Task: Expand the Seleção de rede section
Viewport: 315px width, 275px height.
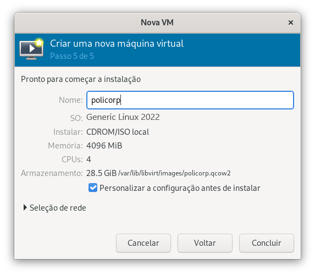Action: coord(54,208)
